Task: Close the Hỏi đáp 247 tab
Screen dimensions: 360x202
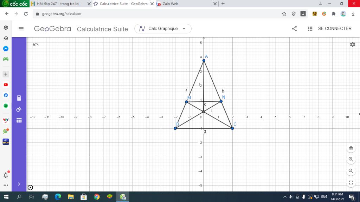Action: [89, 4]
